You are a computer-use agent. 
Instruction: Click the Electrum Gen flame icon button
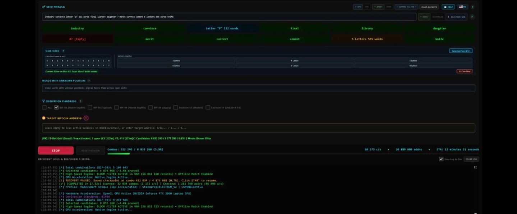[456, 17]
